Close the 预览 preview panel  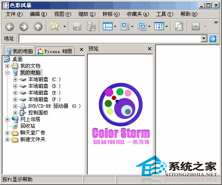pos(150,49)
